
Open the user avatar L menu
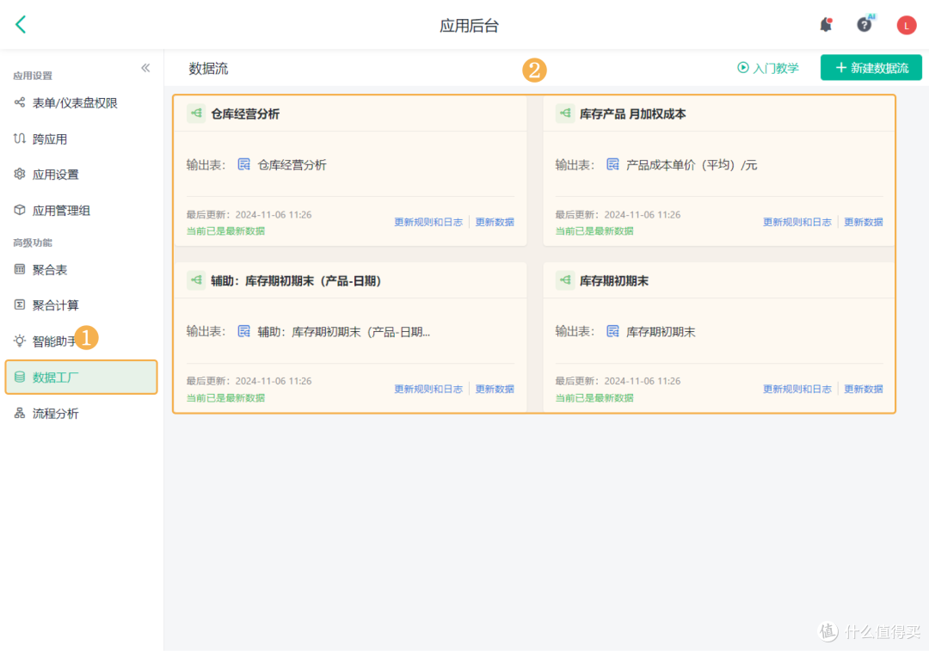pyautogui.click(x=906, y=25)
